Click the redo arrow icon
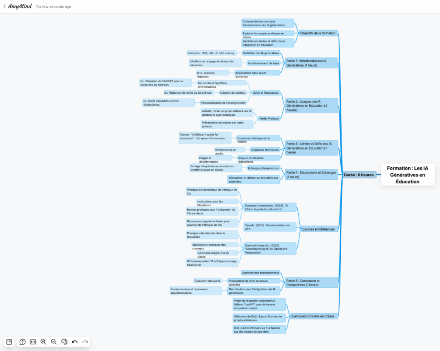Viewport: 440px width, 351px height. click(85, 342)
